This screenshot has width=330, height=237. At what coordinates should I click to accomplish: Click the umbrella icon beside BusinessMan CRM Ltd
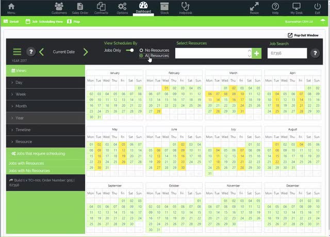pos(323,21)
